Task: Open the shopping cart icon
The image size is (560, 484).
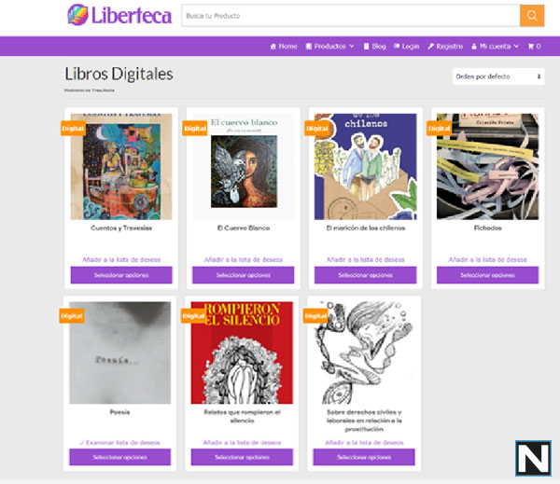Action: [534, 47]
